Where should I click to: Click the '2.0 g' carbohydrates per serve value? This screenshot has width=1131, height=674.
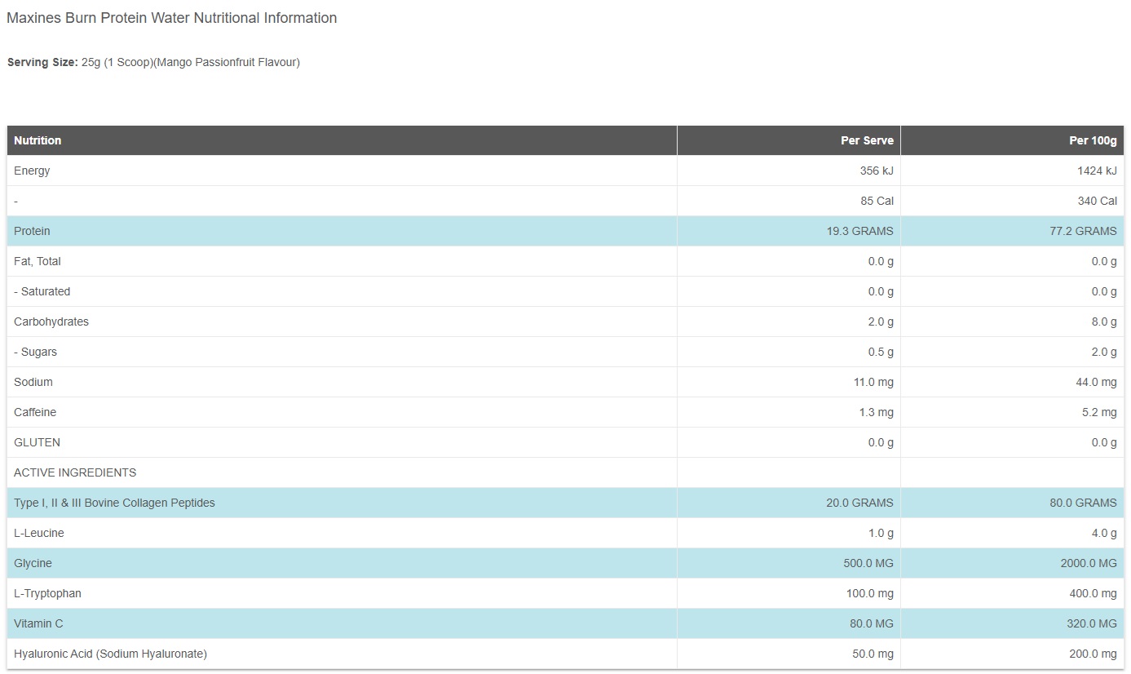click(x=881, y=321)
